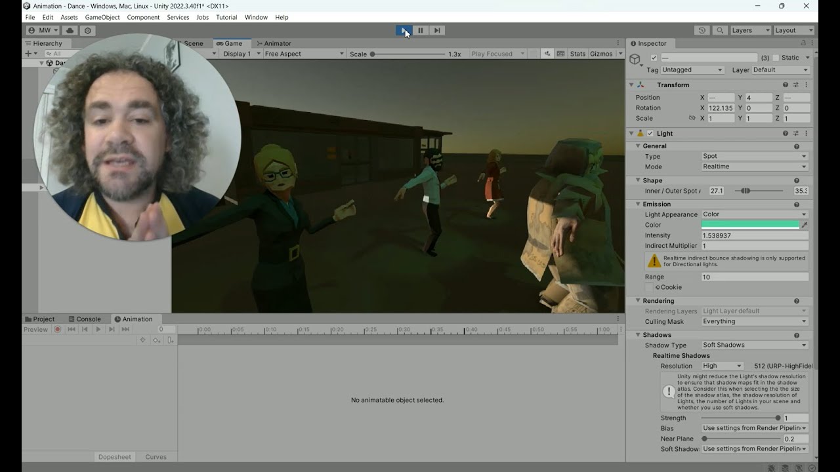Click the light Color swatch
This screenshot has height=472, width=840.
[750, 225]
